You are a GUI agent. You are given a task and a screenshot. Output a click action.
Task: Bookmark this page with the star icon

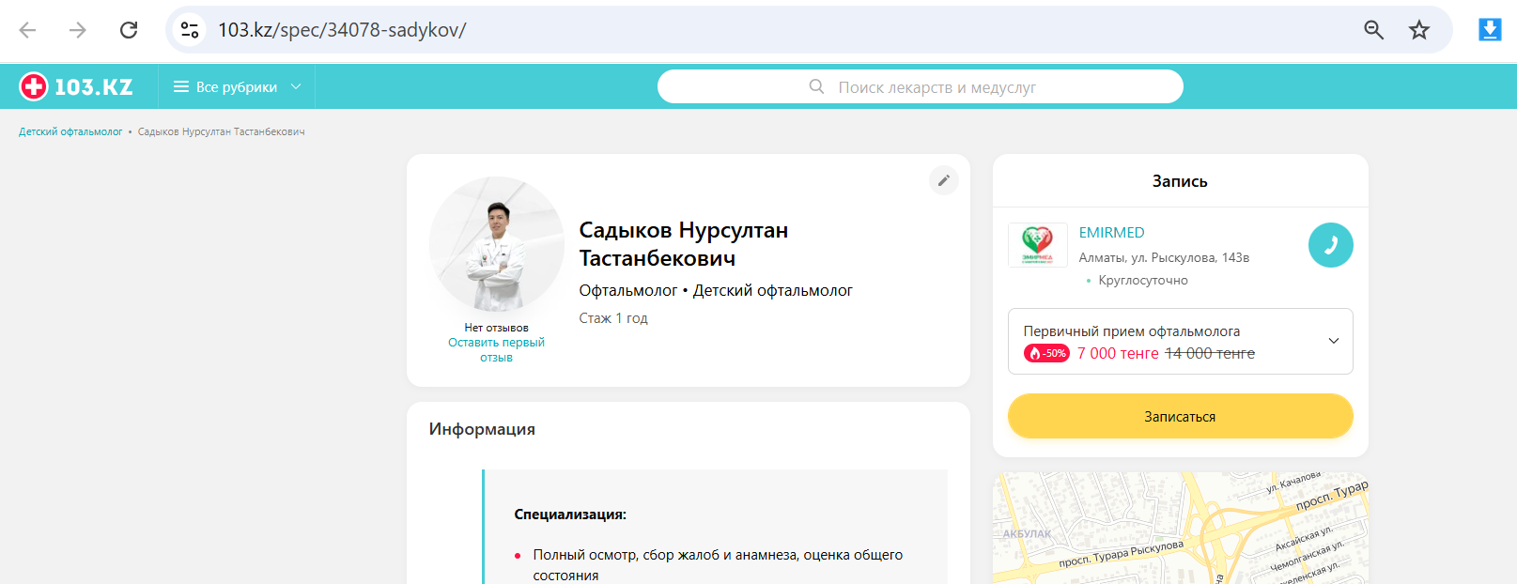1419,30
